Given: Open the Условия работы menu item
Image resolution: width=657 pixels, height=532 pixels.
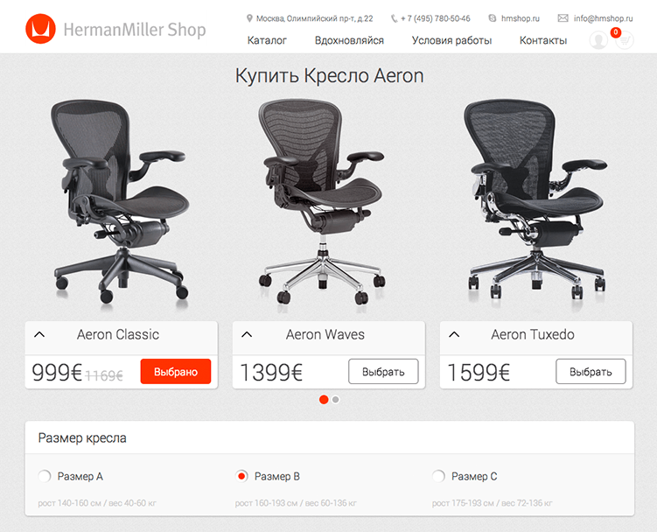Looking at the screenshot, I should click(451, 40).
